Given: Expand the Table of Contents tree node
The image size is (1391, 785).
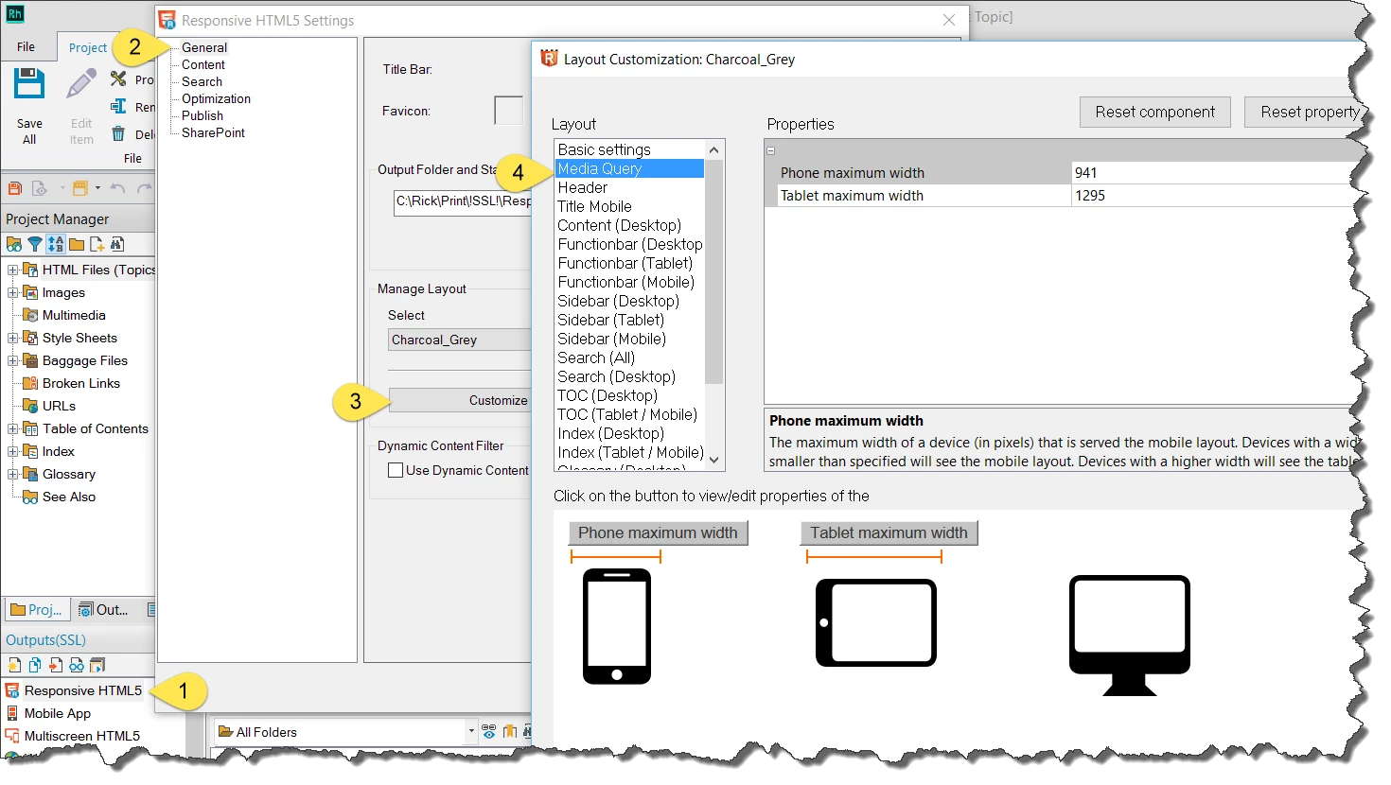Looking at the screenshot, I should [13, 428].
